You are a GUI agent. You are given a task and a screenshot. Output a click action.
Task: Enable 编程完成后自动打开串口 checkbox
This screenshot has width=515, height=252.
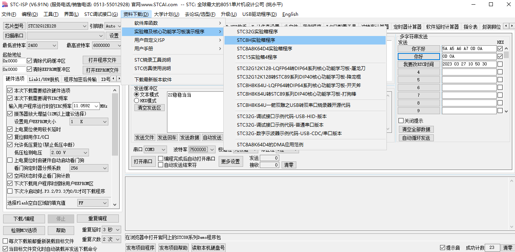[x=160, y=159]
